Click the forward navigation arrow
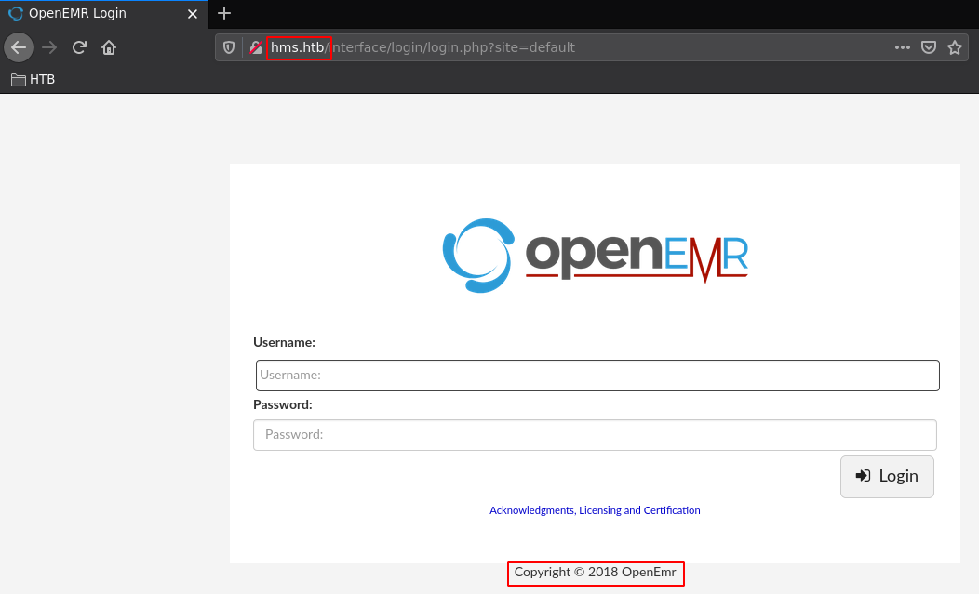Image resolution: width=979 pixels, height=594 pixels. pos(49,47)
